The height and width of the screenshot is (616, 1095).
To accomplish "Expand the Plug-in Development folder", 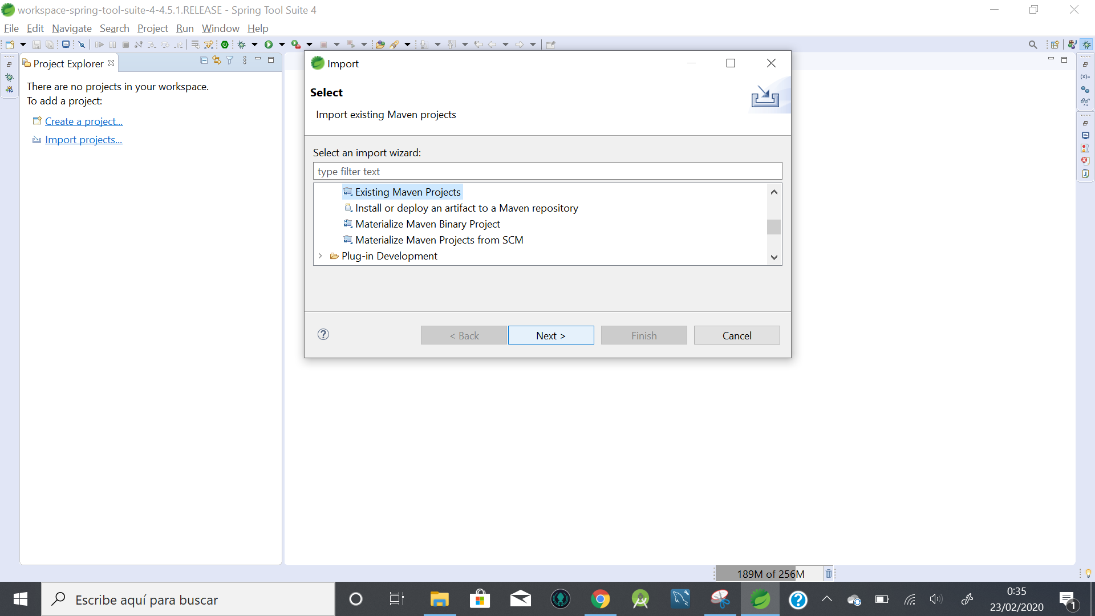I will 321,256.
